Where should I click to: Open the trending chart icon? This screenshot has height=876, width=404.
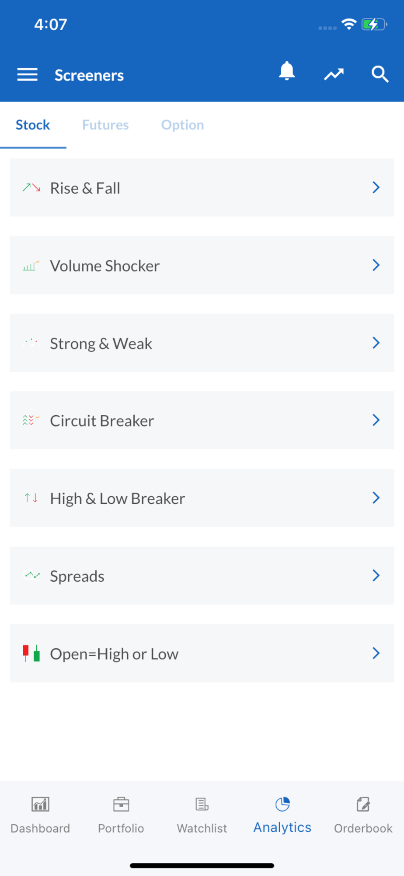click(x=334, y=74)
